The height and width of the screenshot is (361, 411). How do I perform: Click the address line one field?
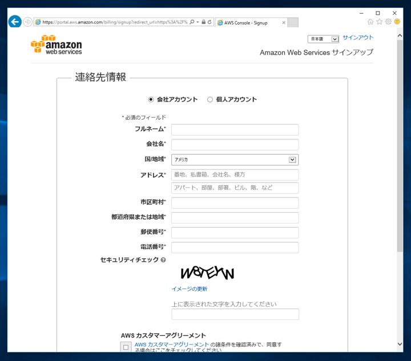235,175
